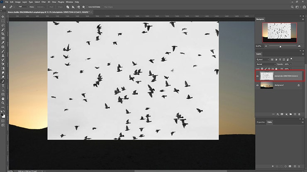Toggle type layer filter icon
The image size is (307, 172).
coord(280,60)
